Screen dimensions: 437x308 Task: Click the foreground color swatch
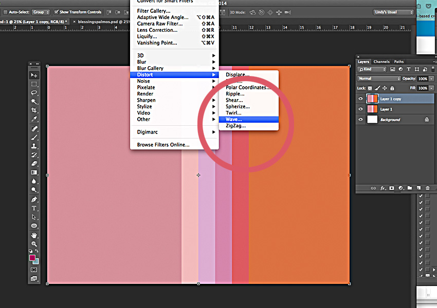(32, 258)
